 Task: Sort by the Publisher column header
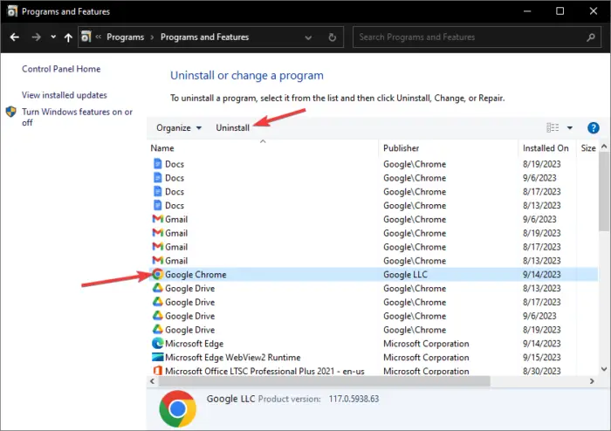point(448,148)
